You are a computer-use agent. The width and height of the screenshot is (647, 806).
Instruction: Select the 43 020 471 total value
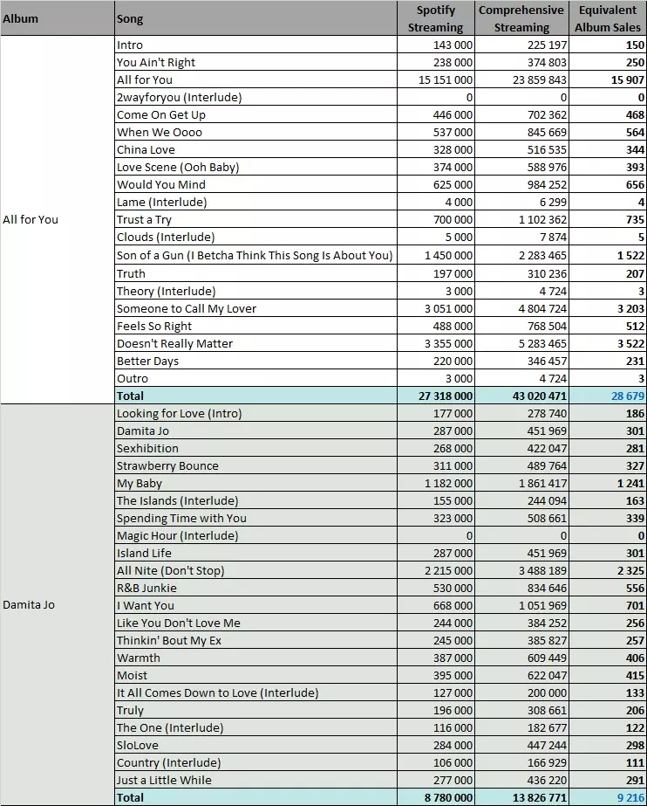(x=521, y=396)
